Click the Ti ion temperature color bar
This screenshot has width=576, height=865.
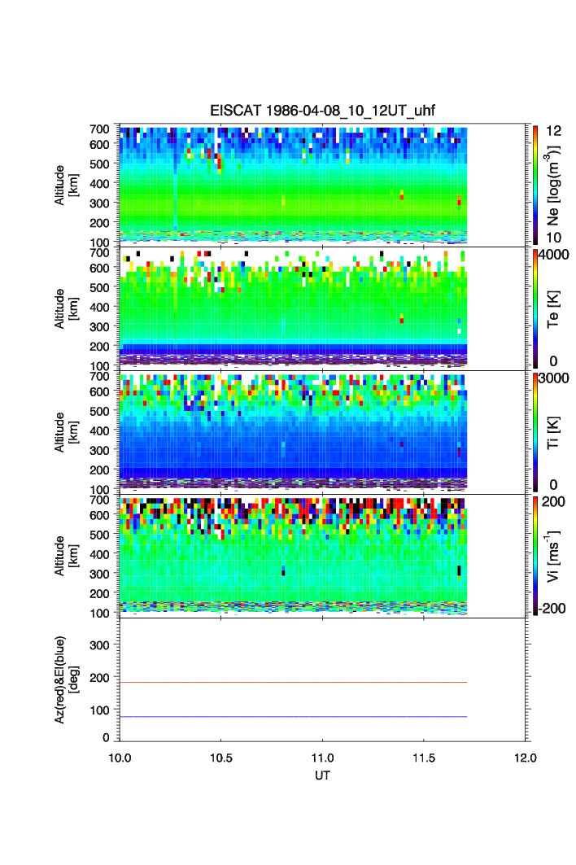tap(535, 432)
